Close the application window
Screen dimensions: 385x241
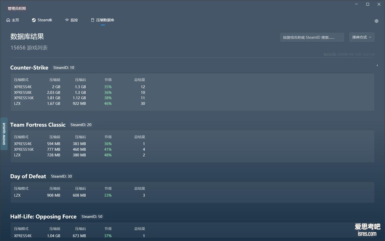[379, 4]
